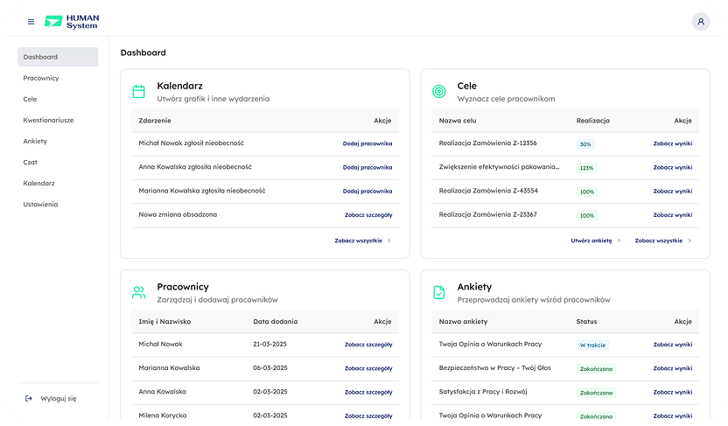Click Zobacz wyniki for Realizacja Zamówienia Z-43554
This screenshot has width=728, height=426.
(x=672, y=191)
